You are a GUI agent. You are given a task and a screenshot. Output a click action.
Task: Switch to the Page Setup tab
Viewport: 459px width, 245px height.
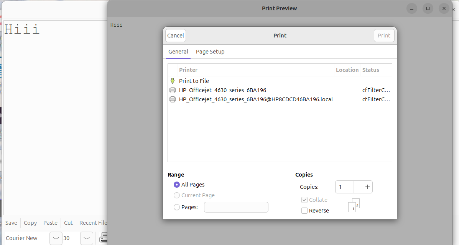coord(210,52)
